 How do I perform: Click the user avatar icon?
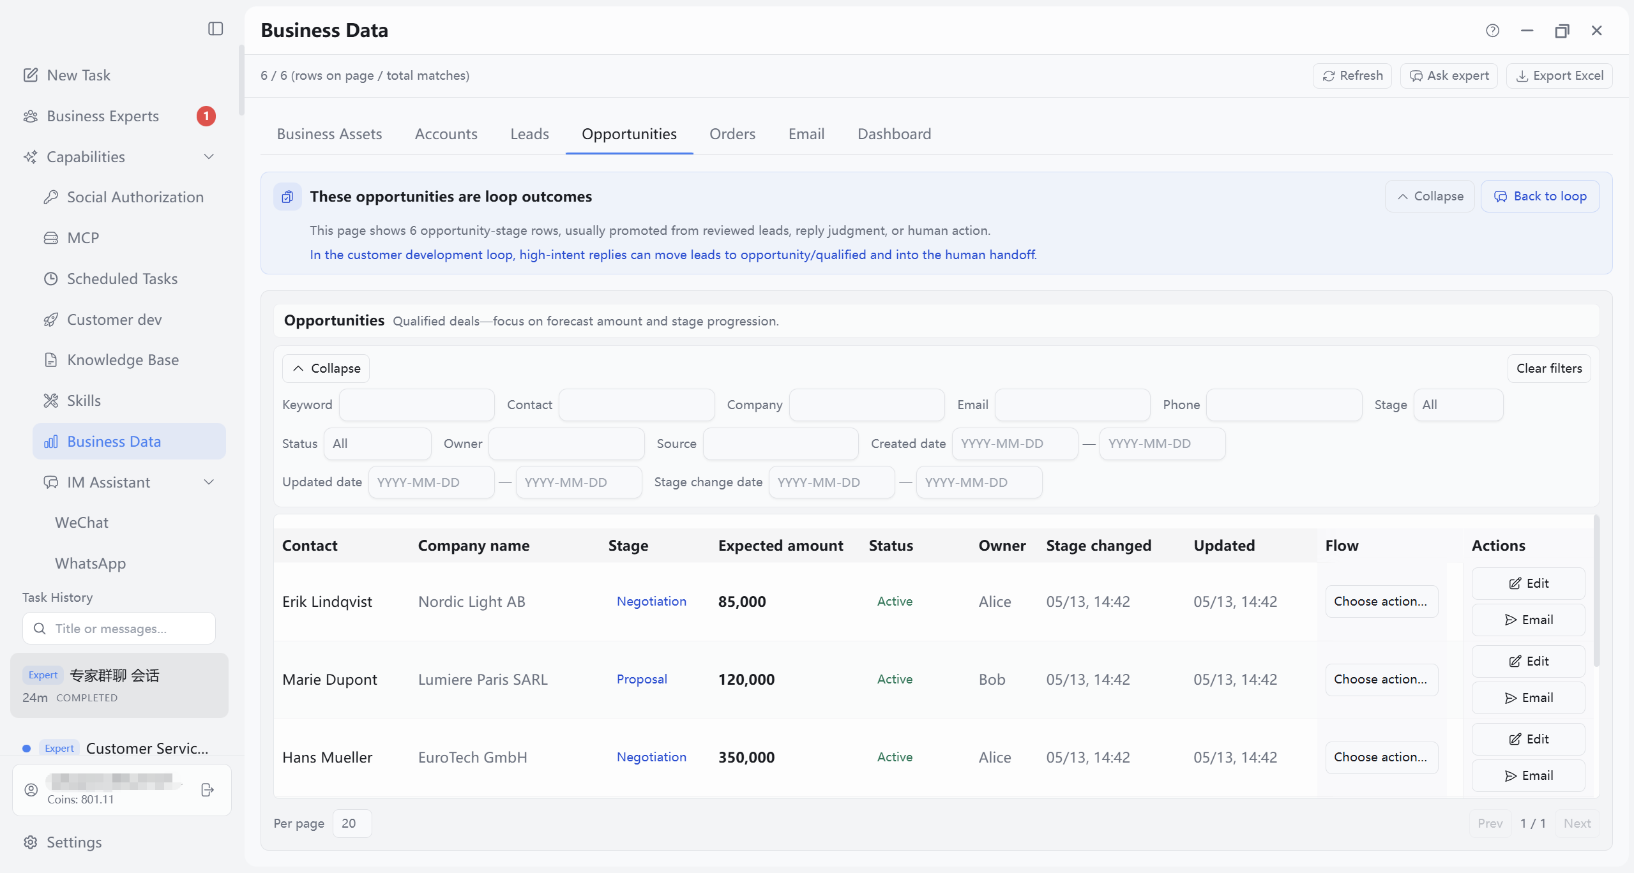coord(31,790)
